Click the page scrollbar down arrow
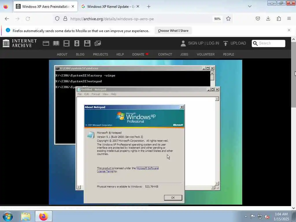The width and height of the screenshot is (296, 222). coord(293,208)
